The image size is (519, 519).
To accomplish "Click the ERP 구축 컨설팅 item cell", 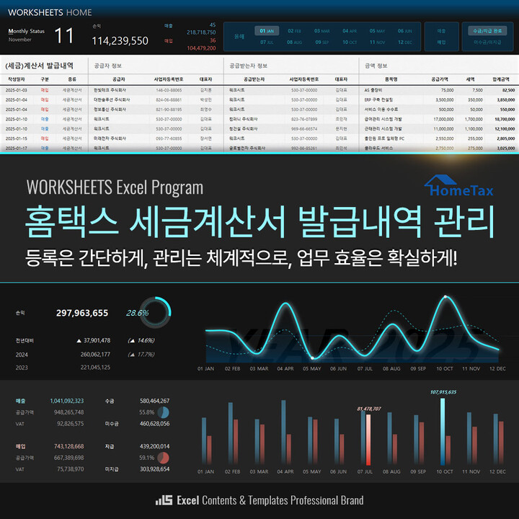I will pos(378,99).
